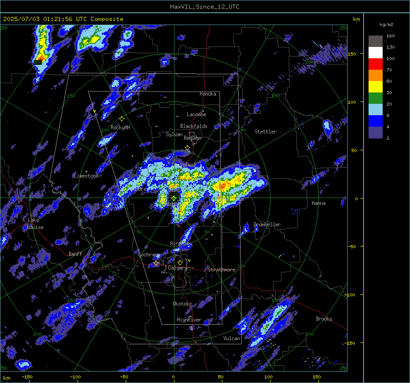Click the Airdrie city label

(179, 243)
